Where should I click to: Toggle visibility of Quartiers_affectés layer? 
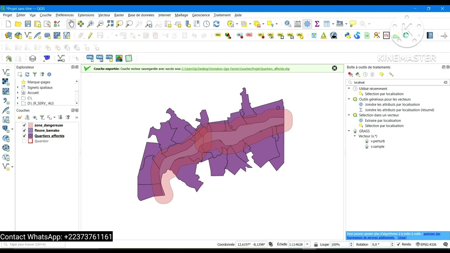point(24,136)
